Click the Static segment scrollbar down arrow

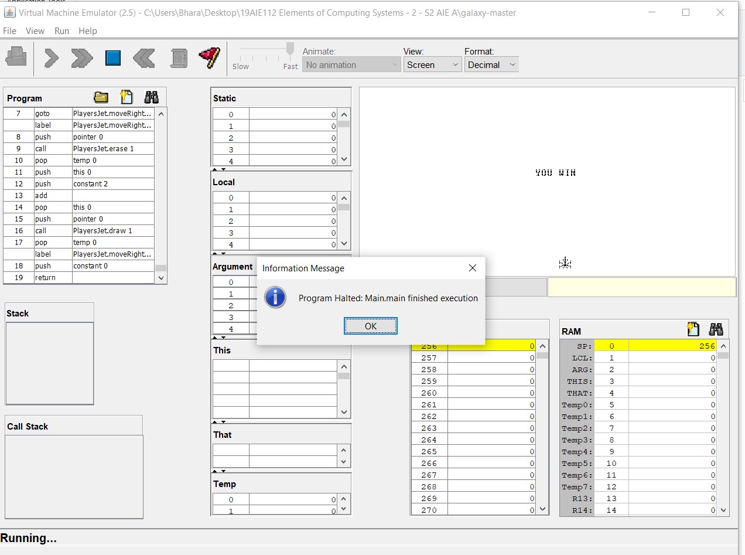(344, 159)
